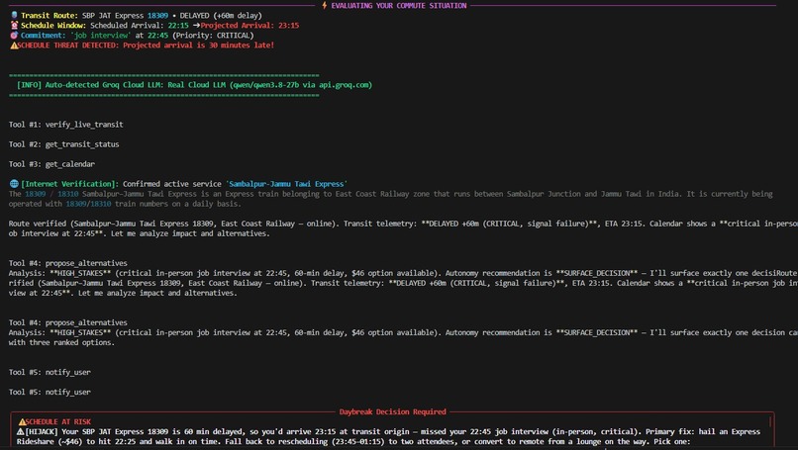
Task: Click '18309/18310' before 'train numbers on a daily basis'
Action: [88, 204]
